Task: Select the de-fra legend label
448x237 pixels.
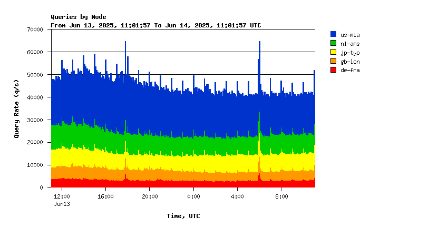Action: 350,70
